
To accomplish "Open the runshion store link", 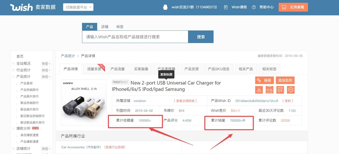I will click(x=140, y=101).
